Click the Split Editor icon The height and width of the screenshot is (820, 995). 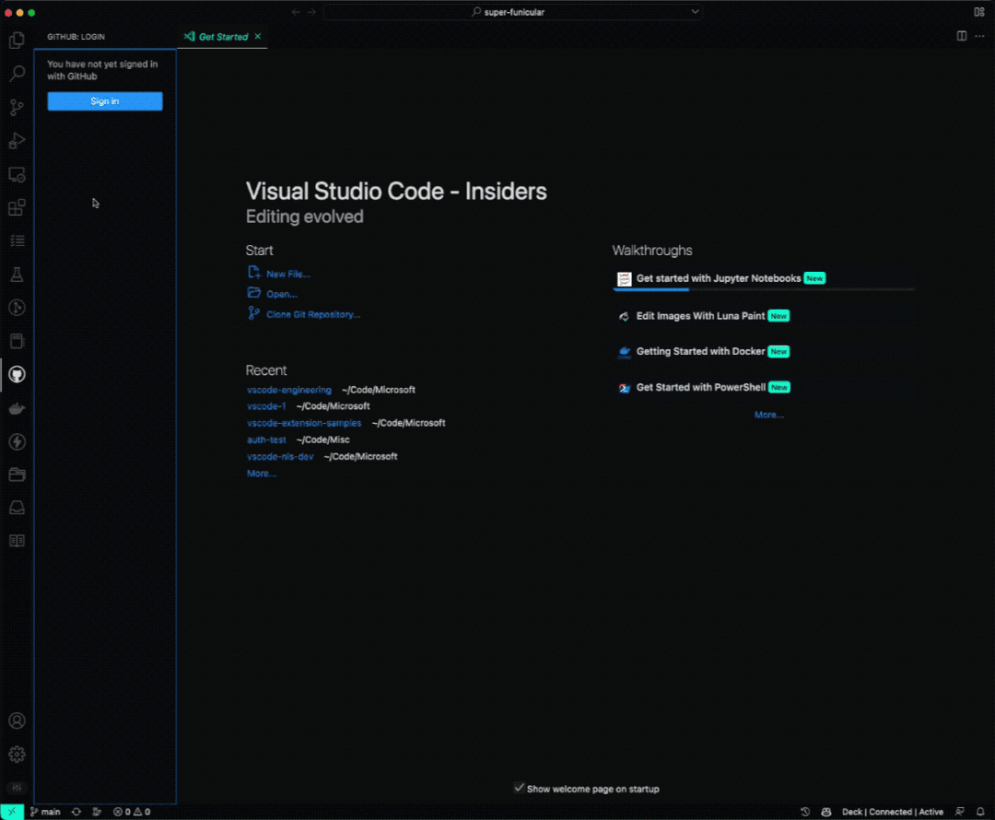pos(962,36)
